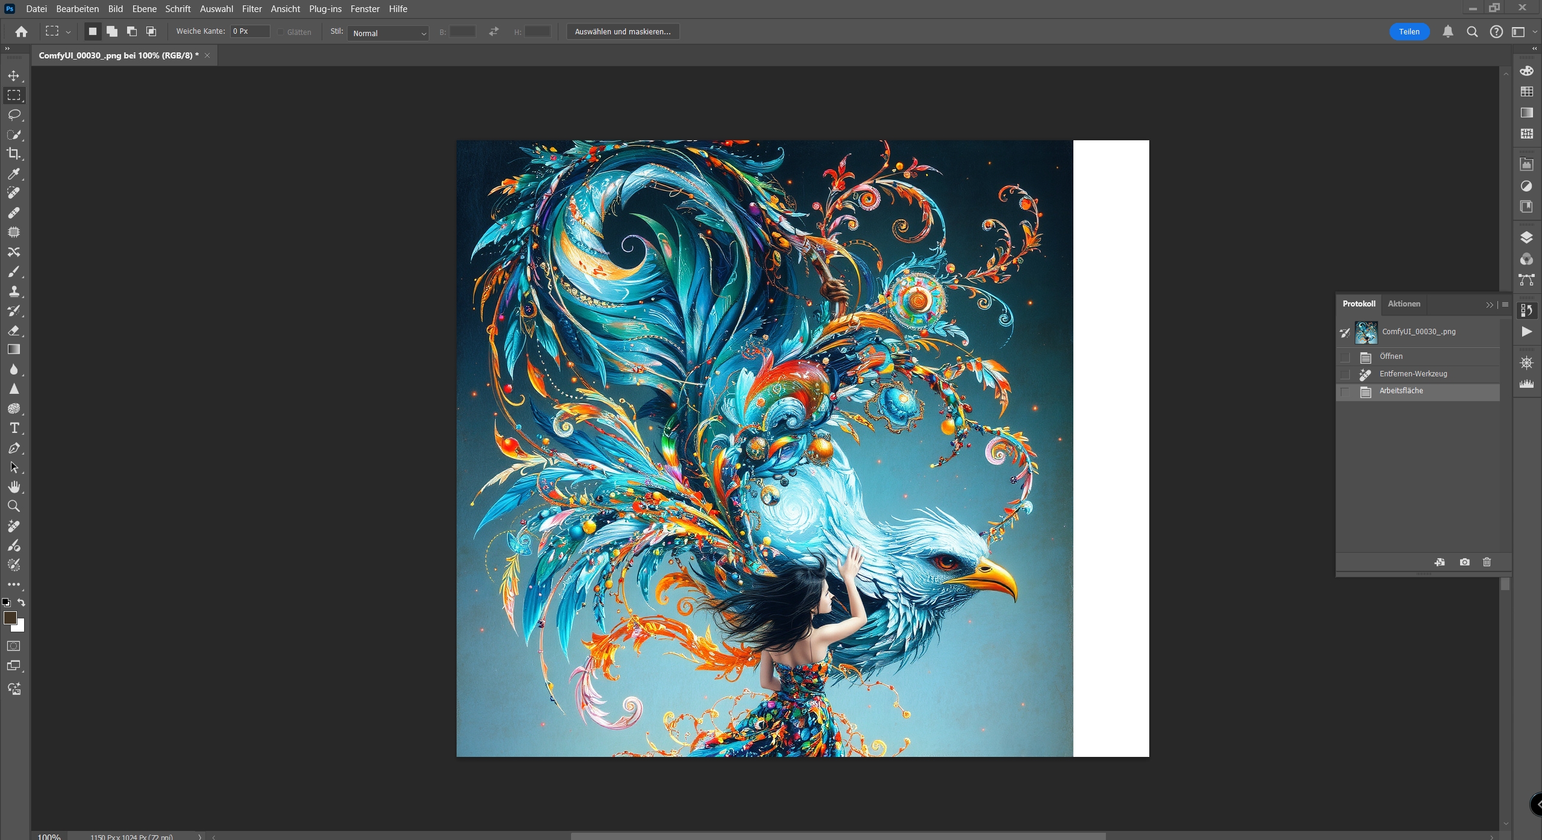Select the Crop tool
Viewport: 1542px width, 840px height.
14,154
